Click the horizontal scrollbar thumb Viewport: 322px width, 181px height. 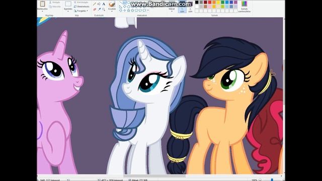pyautogui.click(x=154, y=175)
